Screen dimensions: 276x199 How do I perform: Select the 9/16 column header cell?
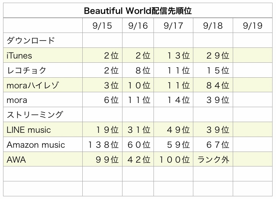(x=138, y=25)
